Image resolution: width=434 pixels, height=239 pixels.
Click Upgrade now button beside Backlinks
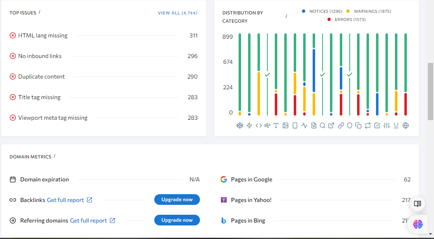pos(177,200)
